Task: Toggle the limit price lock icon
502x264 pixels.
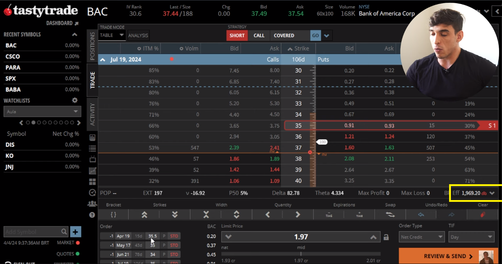Action: (386, 237)
